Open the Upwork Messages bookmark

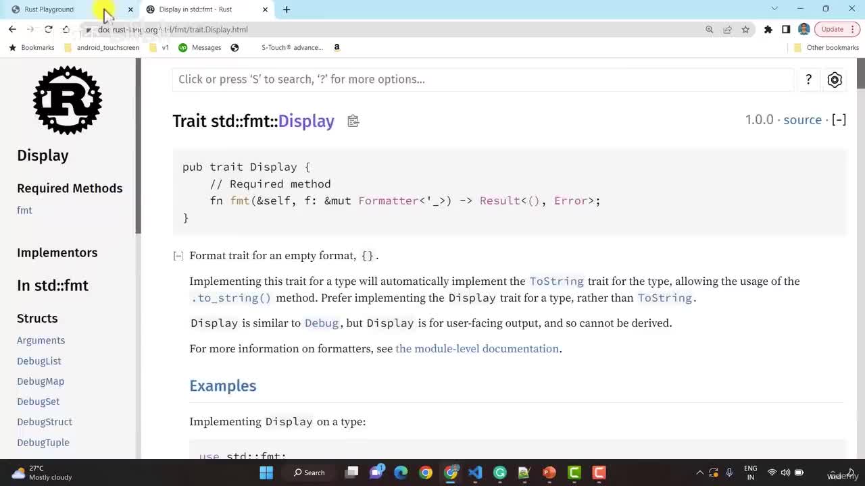[x=200, y=48]
